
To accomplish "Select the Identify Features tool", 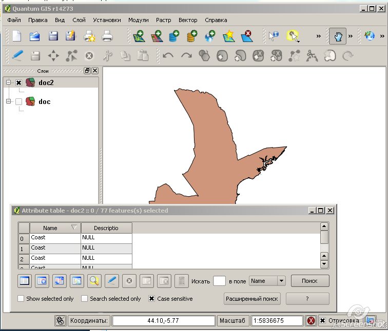I will tap(274, 36).
